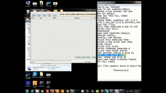Select the images desktop icon
This screenshot has height=93, width=166.
(x=55, y=4)
